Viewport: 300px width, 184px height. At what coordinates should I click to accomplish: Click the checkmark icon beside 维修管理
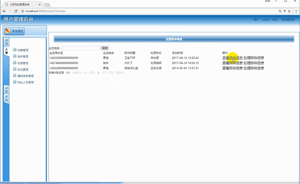click(15, 56)
